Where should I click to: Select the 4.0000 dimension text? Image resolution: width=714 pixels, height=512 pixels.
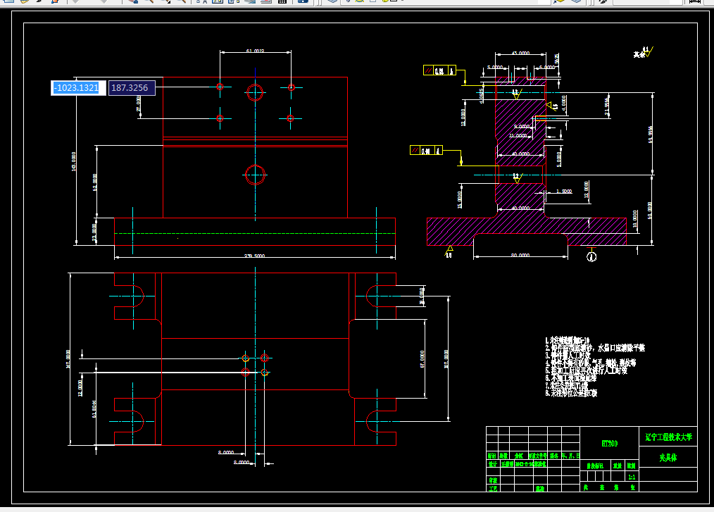pyautogui.click(x=565, y=104)
